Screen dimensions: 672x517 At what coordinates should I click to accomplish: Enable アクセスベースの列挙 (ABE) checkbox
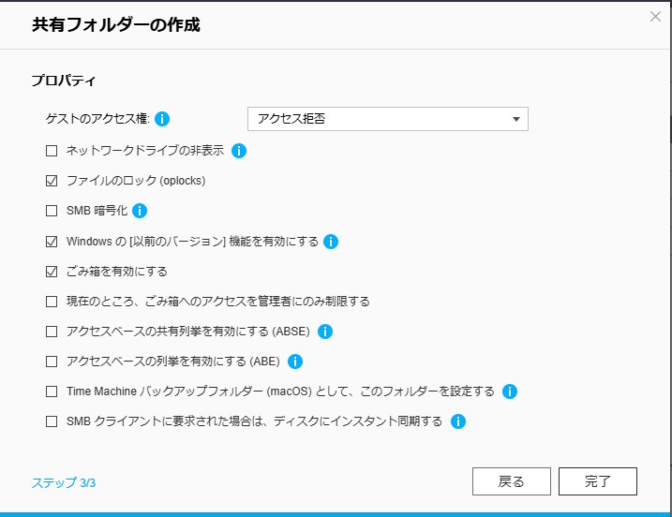[x=52, y=362]
